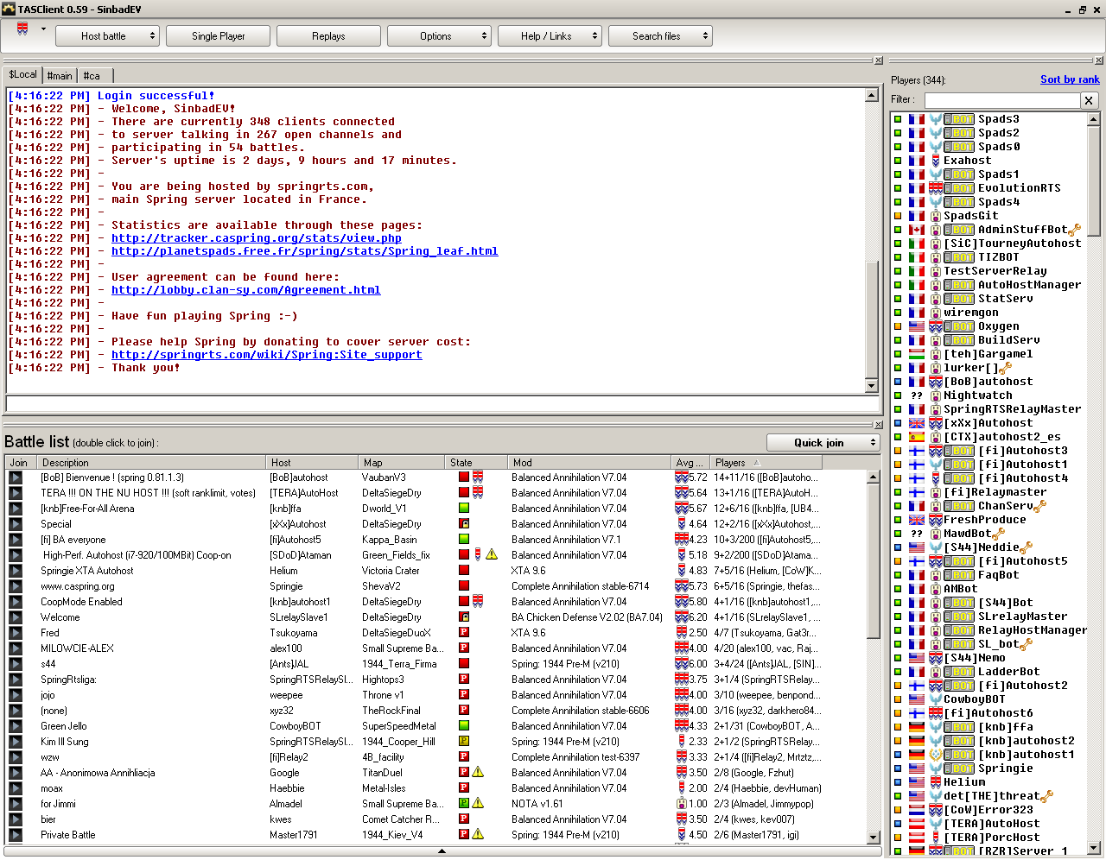
Task: Switch to the #main channel tab
Action: click(60, 76)
